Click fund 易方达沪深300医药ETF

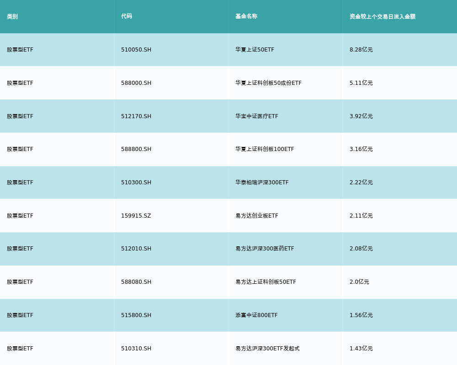(265, 249)
